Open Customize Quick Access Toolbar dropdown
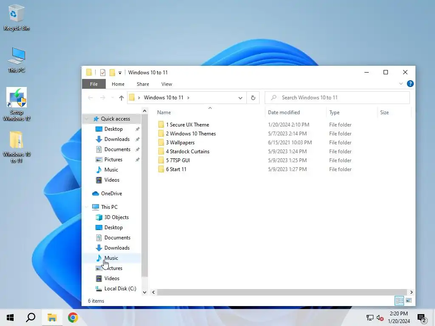 [x=120, y=73]
